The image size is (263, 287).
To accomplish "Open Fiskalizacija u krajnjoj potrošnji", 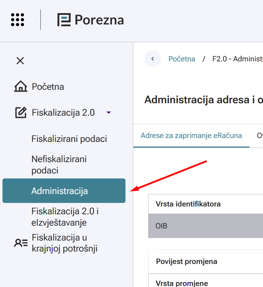I will click(64, 243).
